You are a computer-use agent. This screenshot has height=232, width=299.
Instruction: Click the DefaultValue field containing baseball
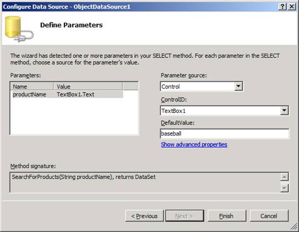click(225, 133)
